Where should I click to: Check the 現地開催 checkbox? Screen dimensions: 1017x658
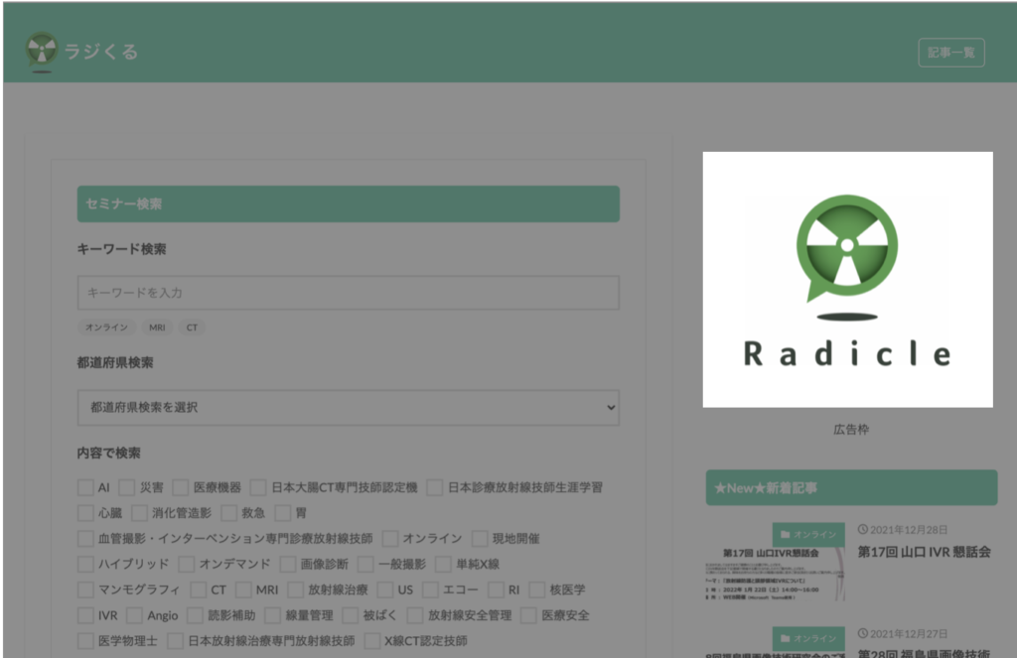tap(480, 538)
